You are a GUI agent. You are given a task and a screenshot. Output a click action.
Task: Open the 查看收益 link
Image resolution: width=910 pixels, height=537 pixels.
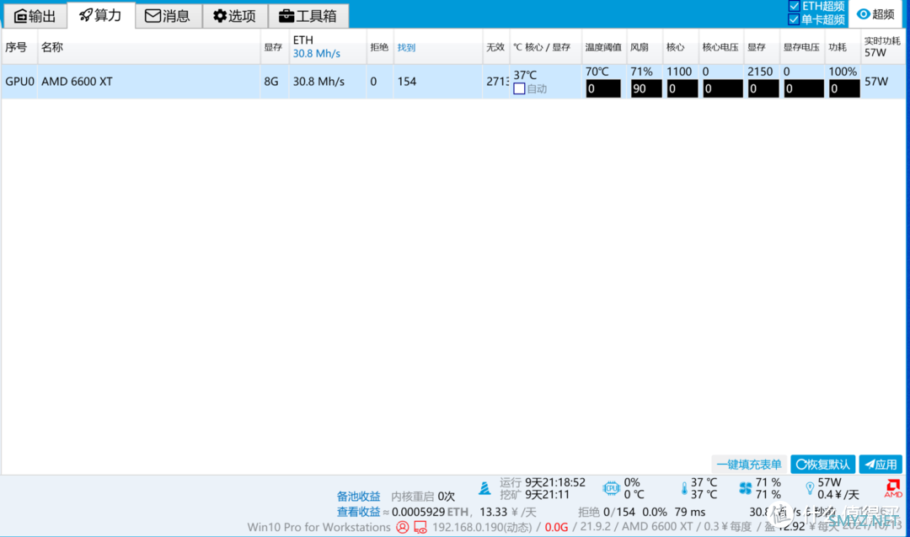(359, 512)
